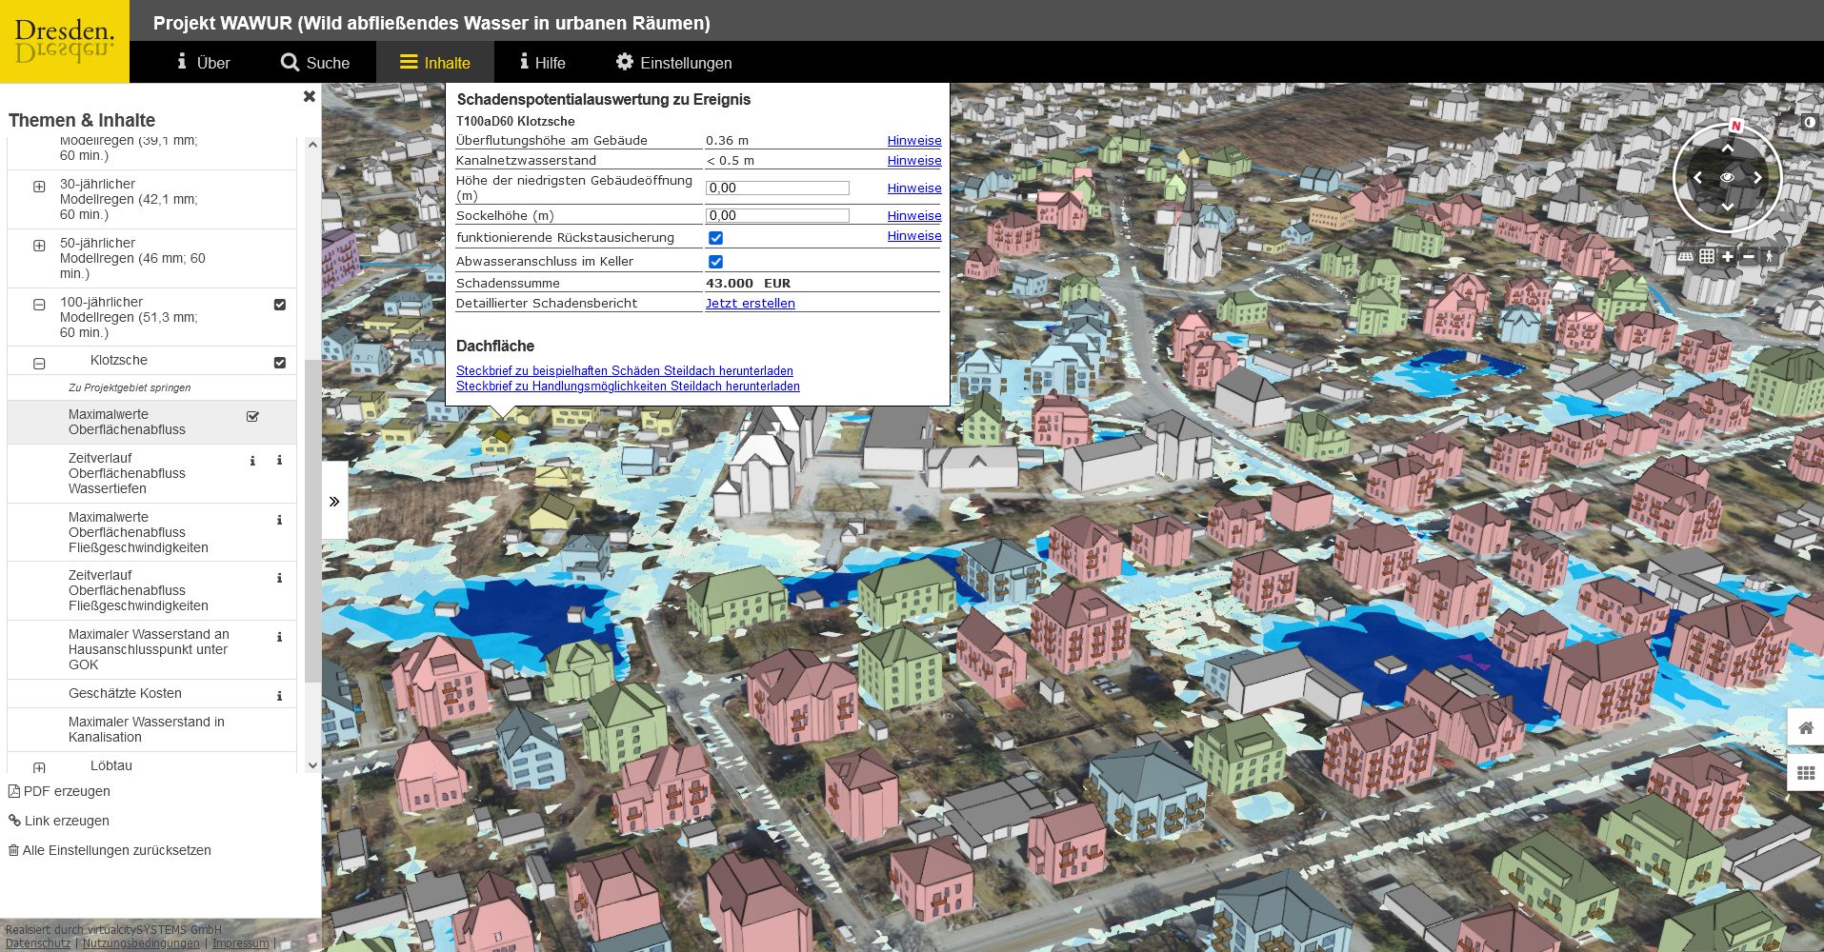Viewport: 1824px width, 952px height.
Task: Expand the 30-jähriger Modellregen node
Action: click(x=39, y=187)
